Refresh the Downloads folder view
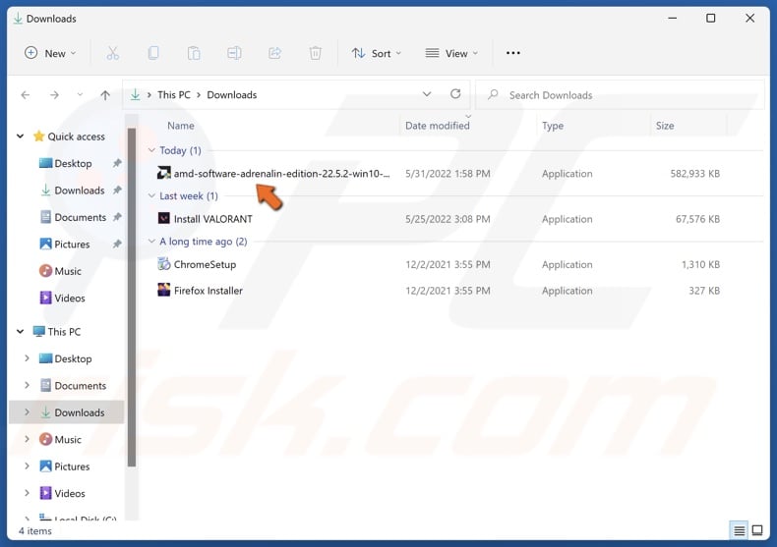 click(x=455, y=94)
